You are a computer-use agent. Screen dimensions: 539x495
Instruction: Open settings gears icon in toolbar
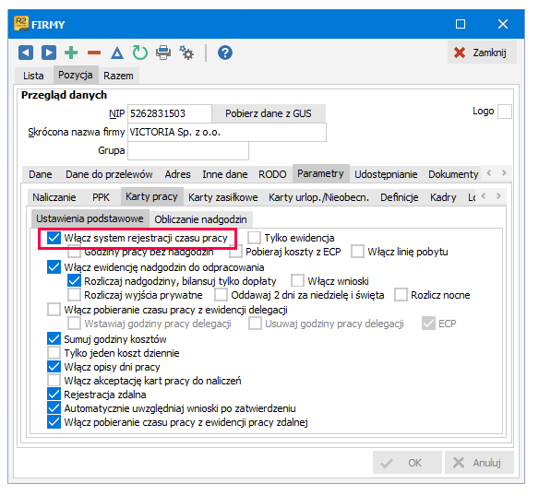[x=186, y=53]
